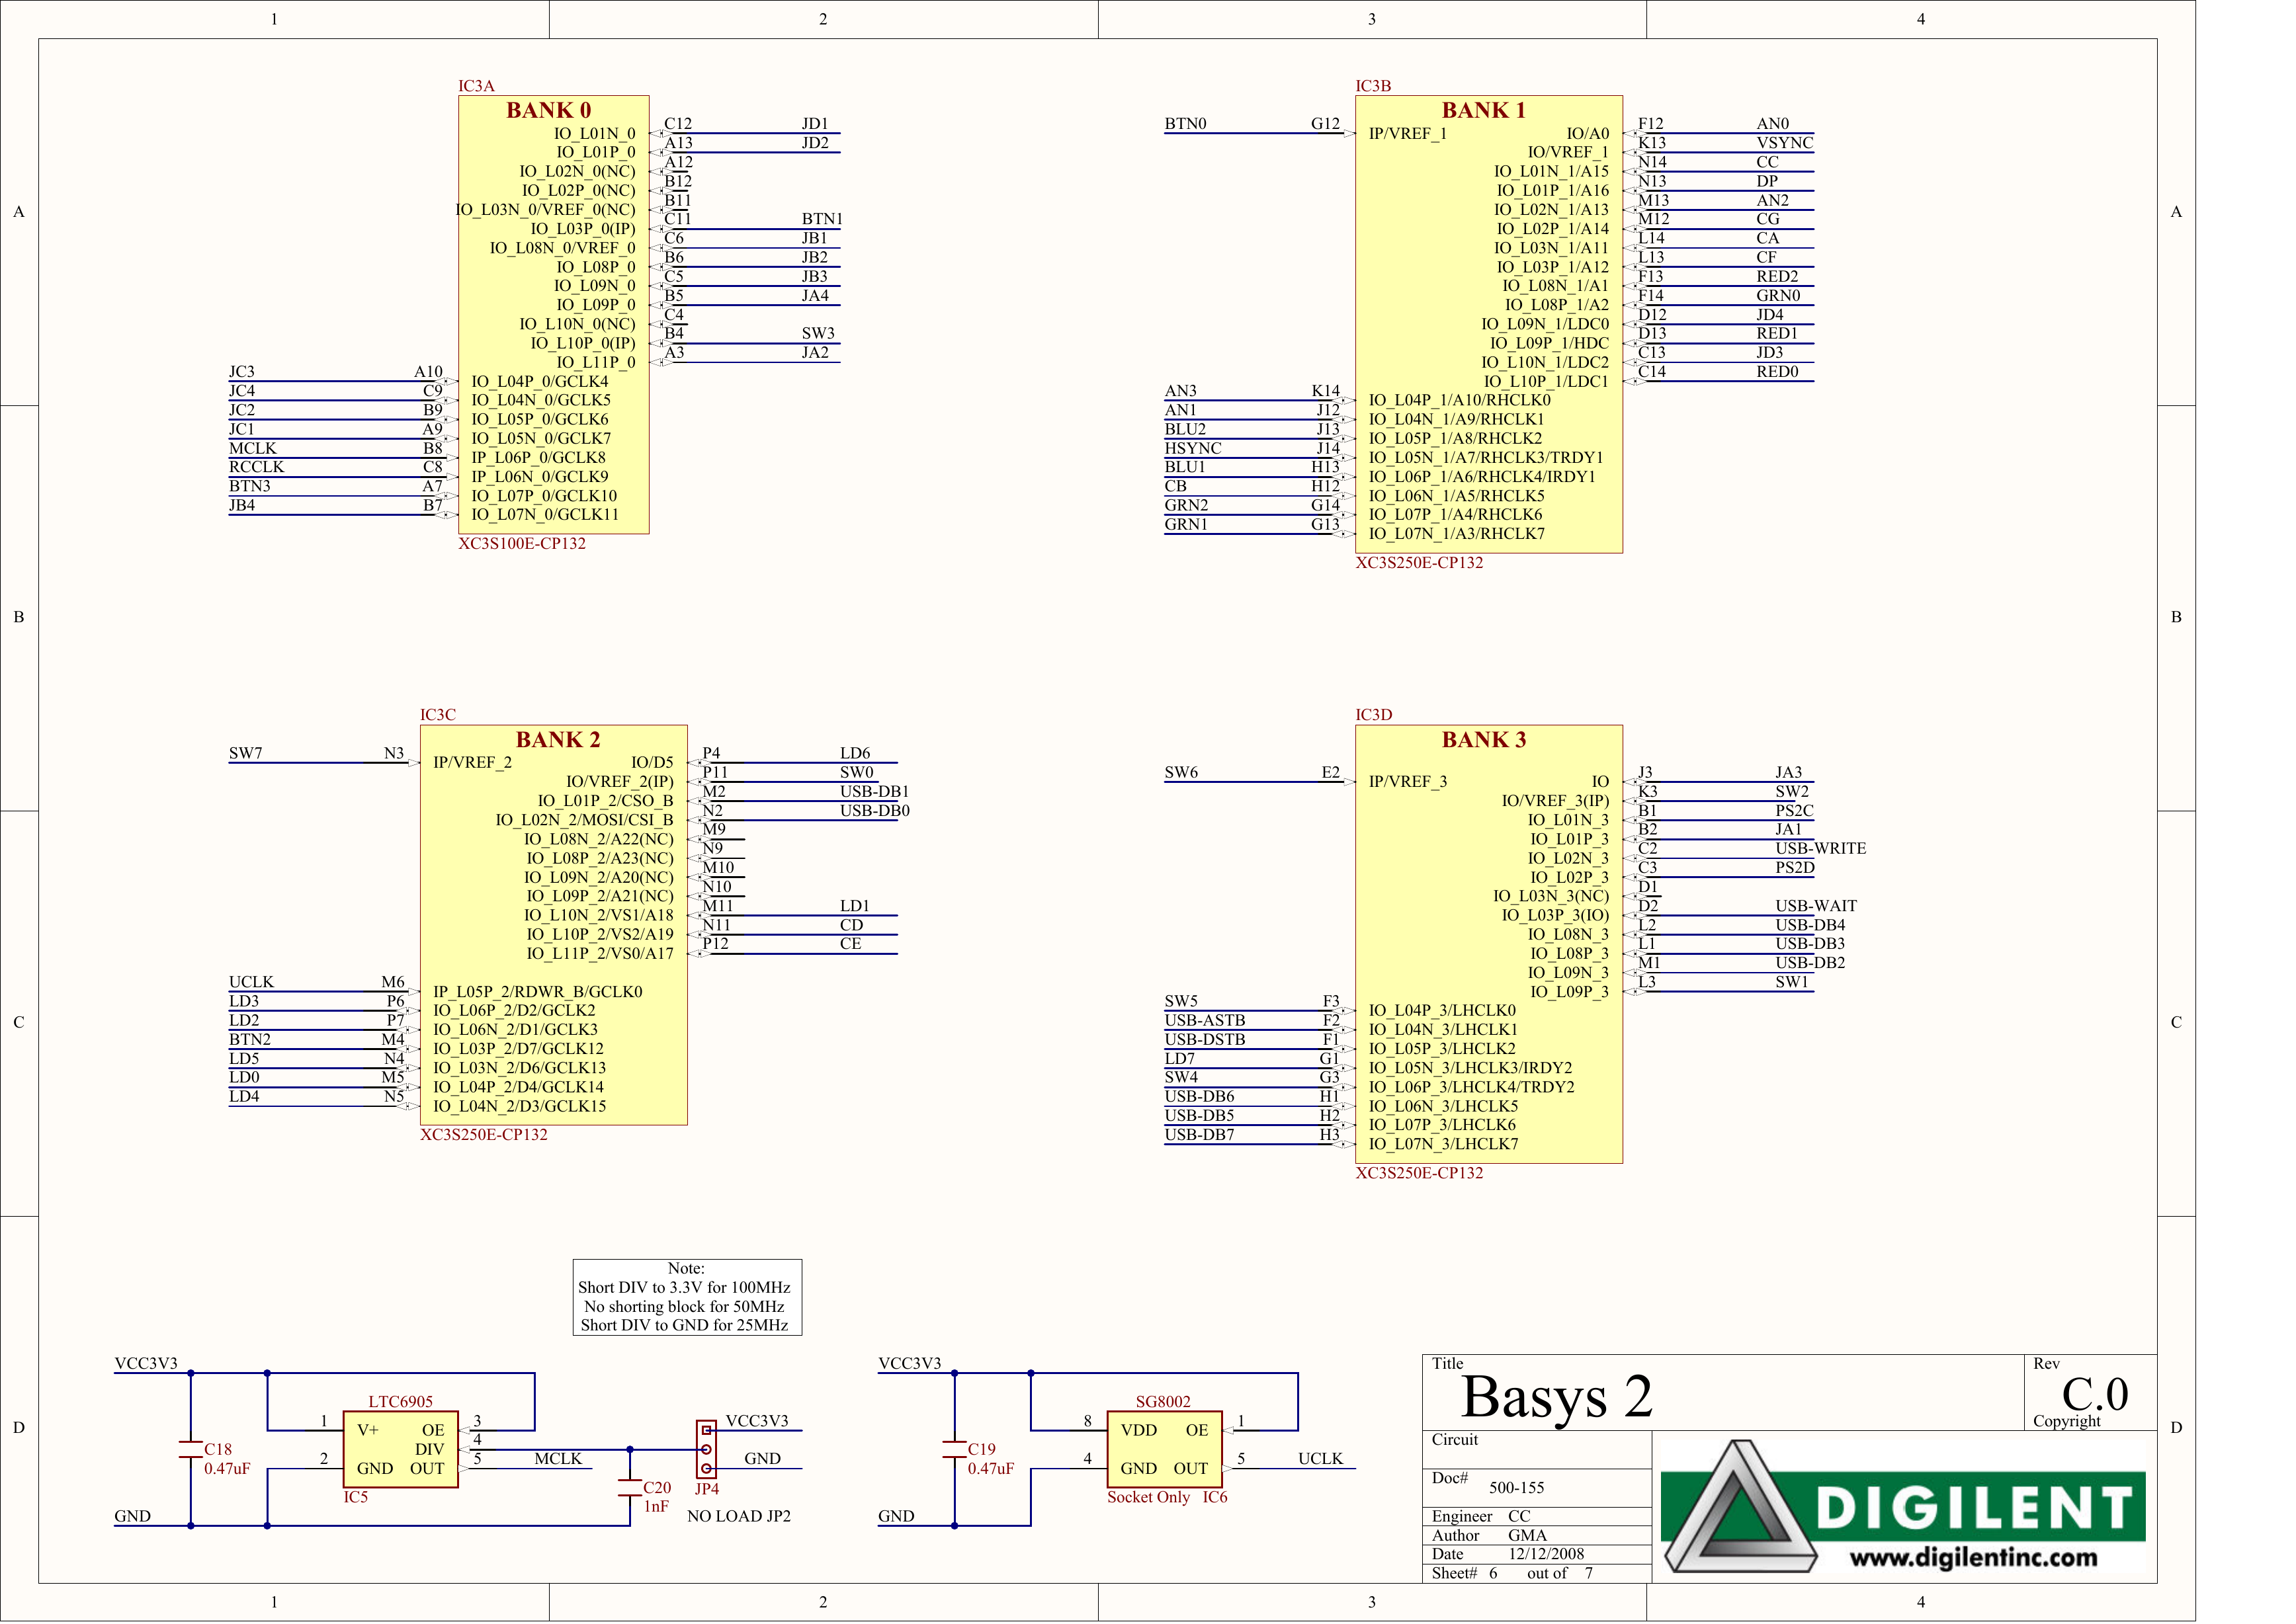Click the 'BANK 2' block title
This screenshot has height=1624, width=2296.
coord(558,739)
